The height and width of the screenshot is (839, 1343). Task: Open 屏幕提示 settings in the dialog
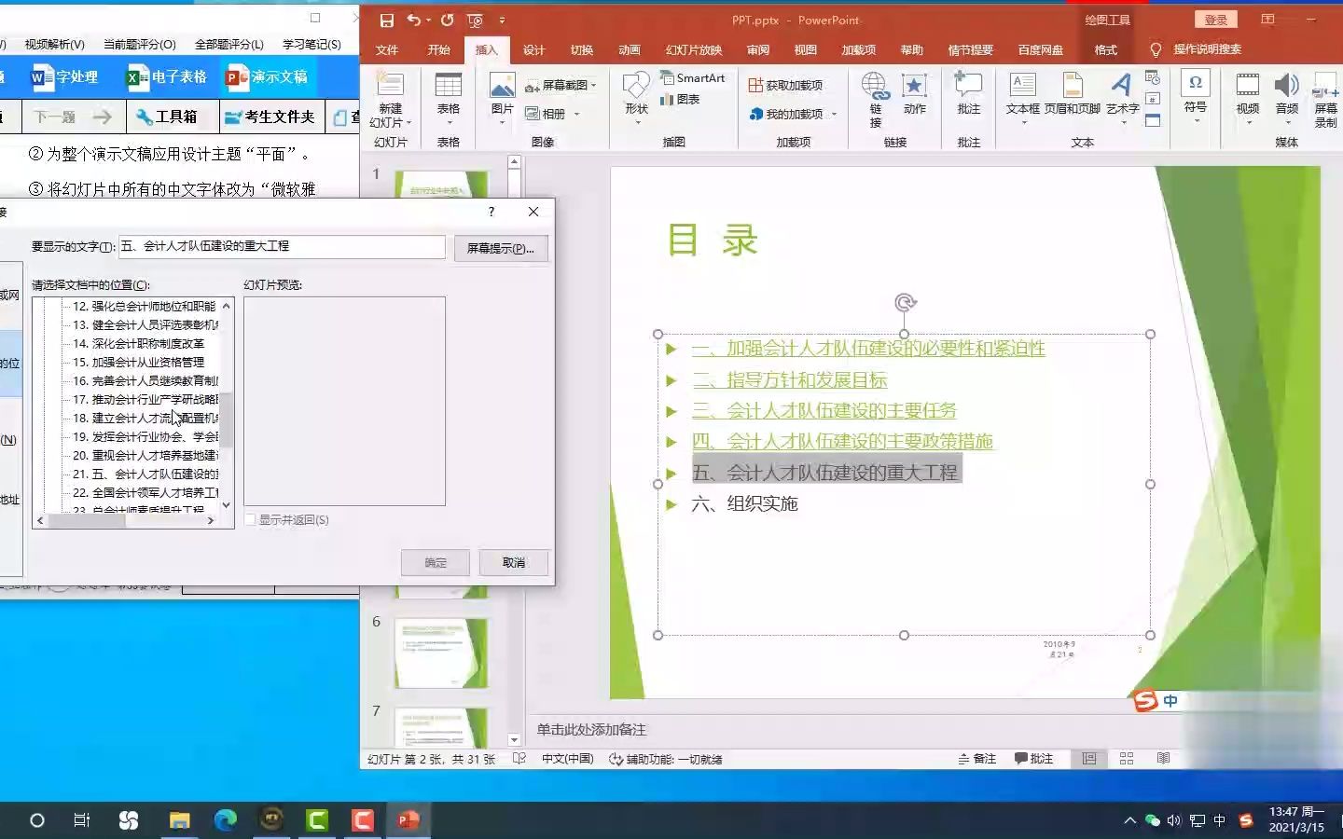pyautogui.click(x=501, y=248)
